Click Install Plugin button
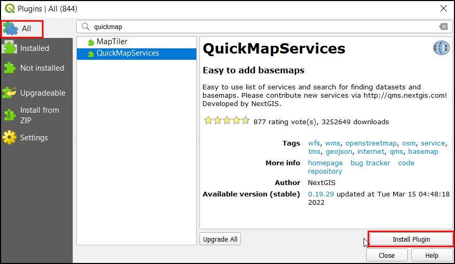 [x=411, y=239]
